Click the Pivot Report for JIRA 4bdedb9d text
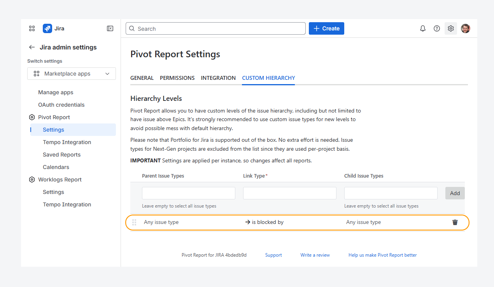494x287 pixels. point(214,255)
